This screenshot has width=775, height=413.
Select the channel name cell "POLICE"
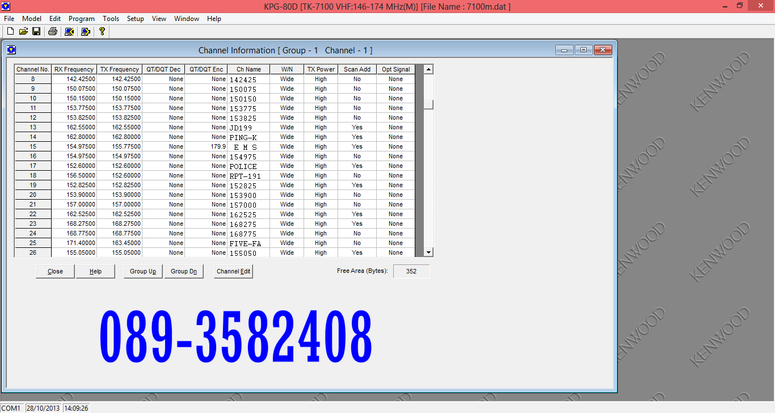(249, 166)
